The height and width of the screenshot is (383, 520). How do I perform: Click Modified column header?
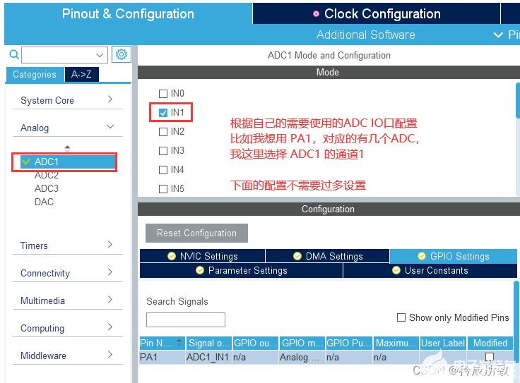click(490, 343)
